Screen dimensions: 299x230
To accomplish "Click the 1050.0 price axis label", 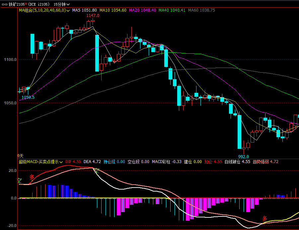I will (10, 103).
